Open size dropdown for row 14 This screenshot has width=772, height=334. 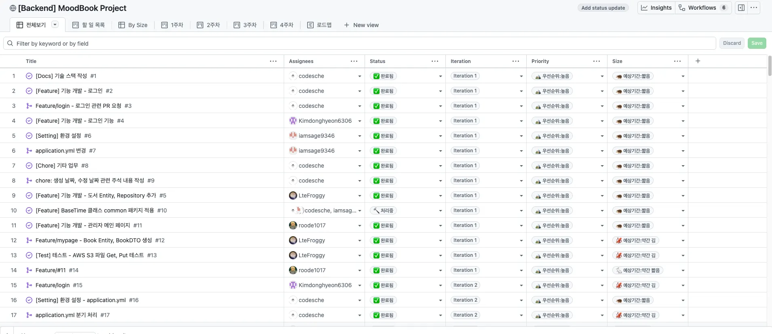pos(683,271)
